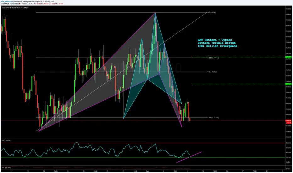This screenshot has width=293, height=173.
Task: Click the ATR (14, RMA) indicator label
Action: [6, 168]
